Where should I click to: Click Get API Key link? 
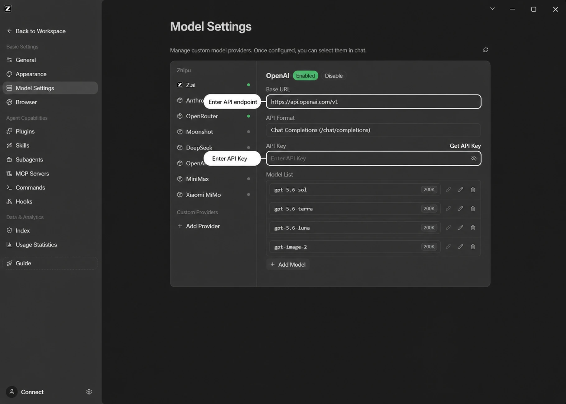click(x=465, y=146)
